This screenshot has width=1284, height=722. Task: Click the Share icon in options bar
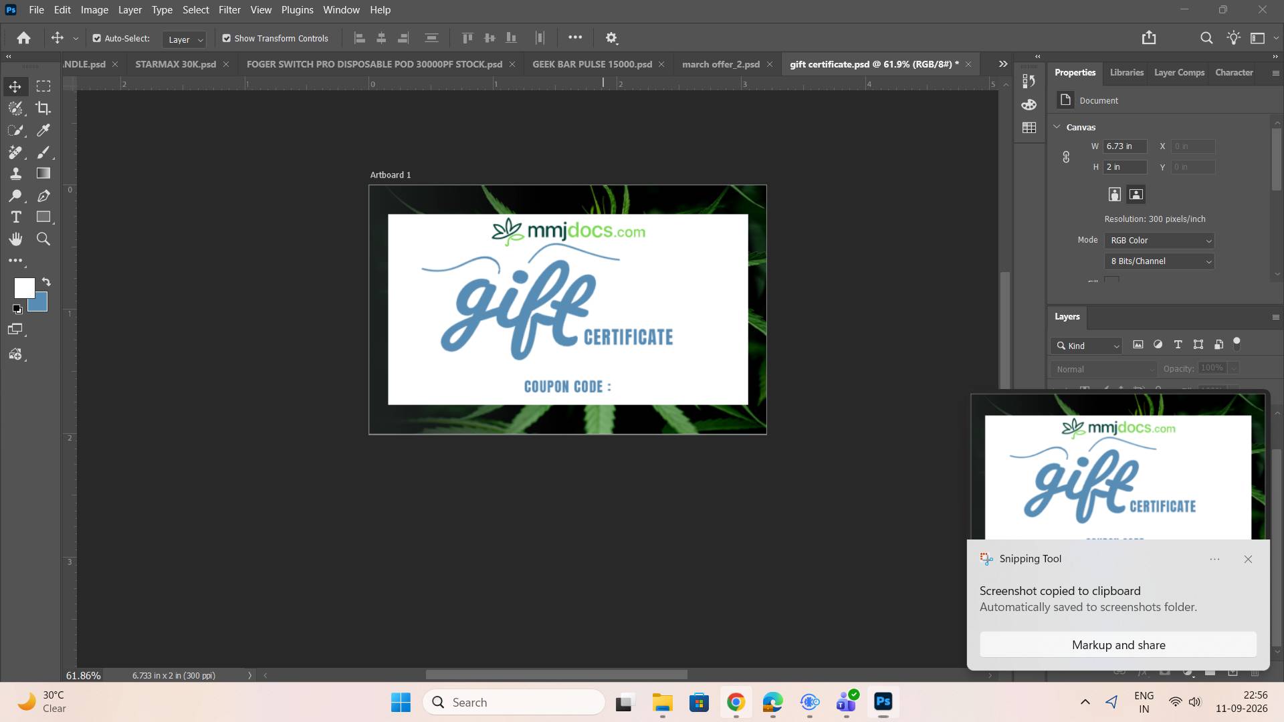(1149, 37)
